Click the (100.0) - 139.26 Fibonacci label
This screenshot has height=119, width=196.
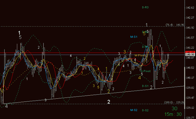[x=174, y=102]
